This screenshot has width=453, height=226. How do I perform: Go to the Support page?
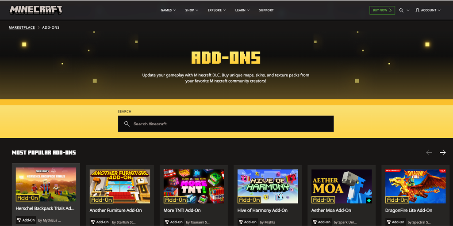pyautogui.click(x=266, y=10)
